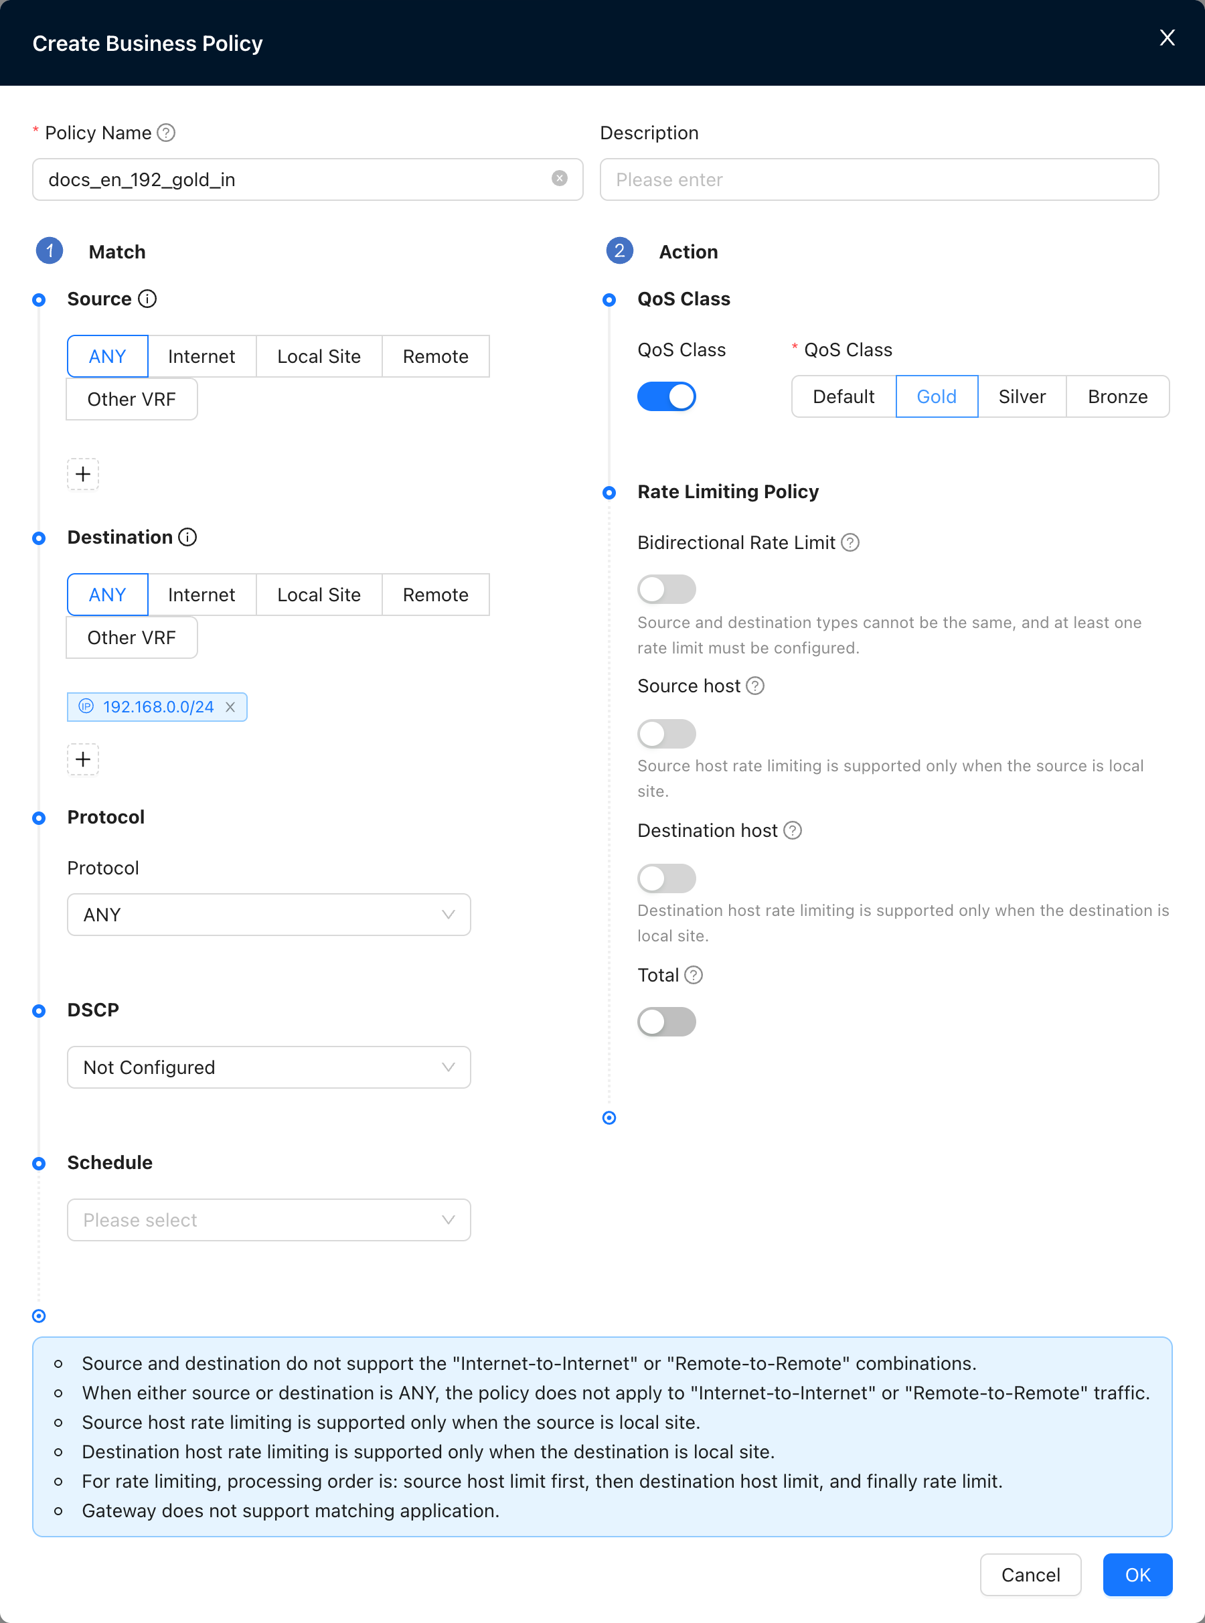Open the Schedule selection dropdown
The width and height of the screenshot is (1205, 1623).
click(269, 1221)
